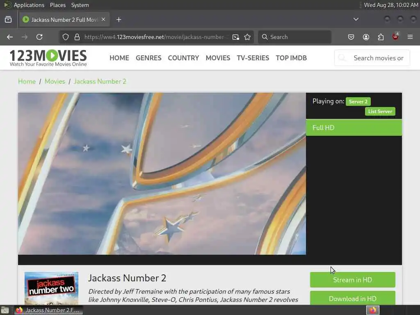The image size is (420, 315).
Task: Close the Jackass Number 2 tab
Action: (103, 19)
